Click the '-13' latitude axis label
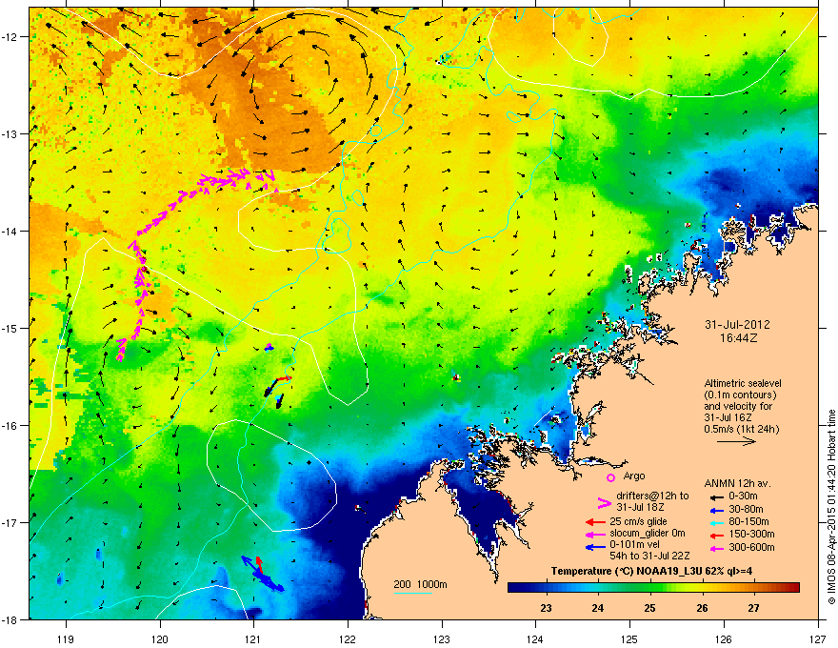Viewport: 838px width, 648px height. point(10,133)
